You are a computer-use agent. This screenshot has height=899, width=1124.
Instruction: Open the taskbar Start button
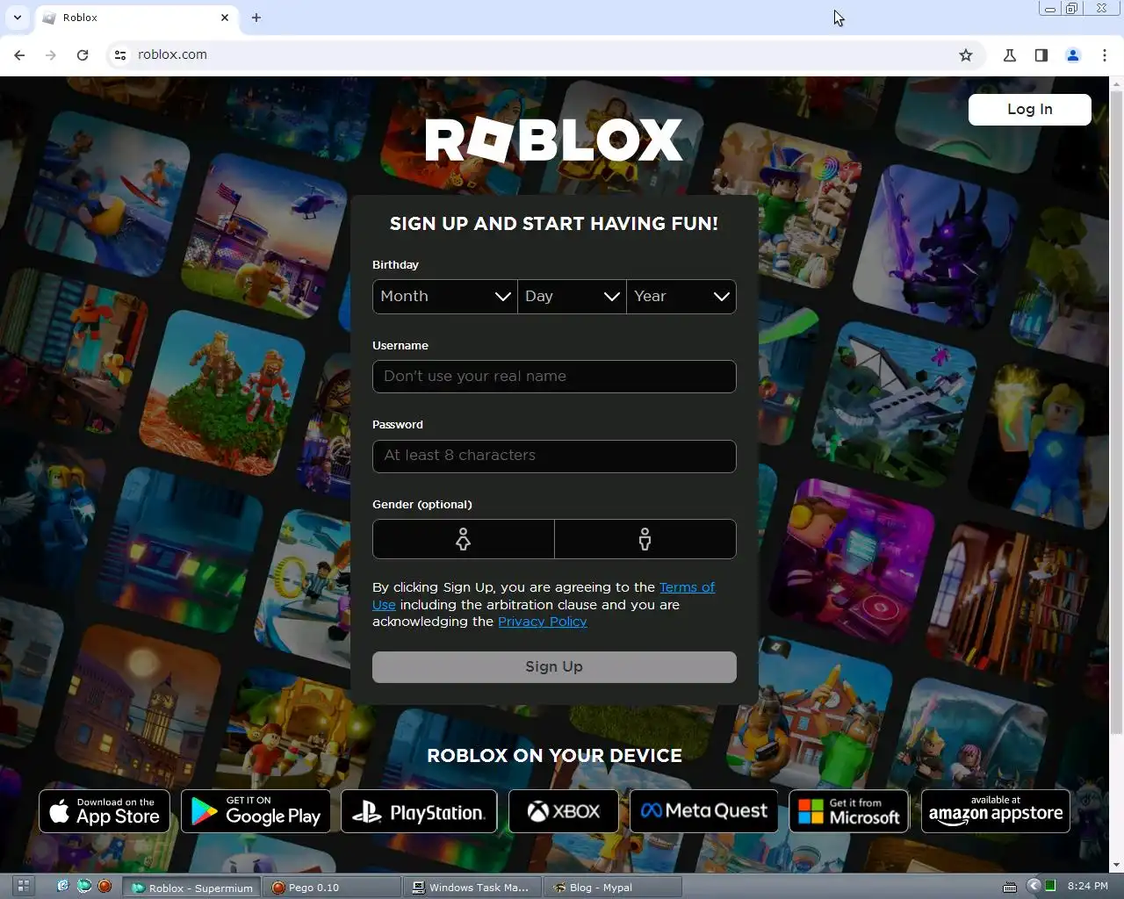pos(24,887)
